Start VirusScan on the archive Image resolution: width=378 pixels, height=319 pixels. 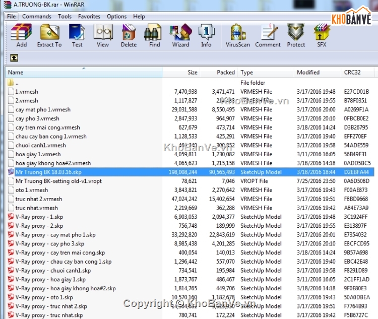pyautogui.click(x=238, y=35)
